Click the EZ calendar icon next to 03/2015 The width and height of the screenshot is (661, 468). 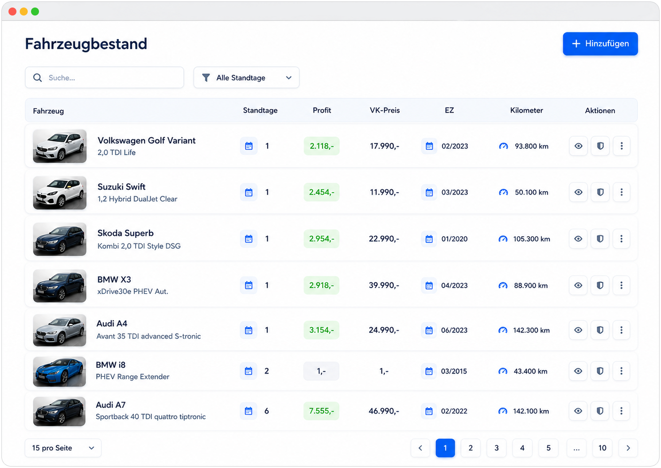click(429, 371)
